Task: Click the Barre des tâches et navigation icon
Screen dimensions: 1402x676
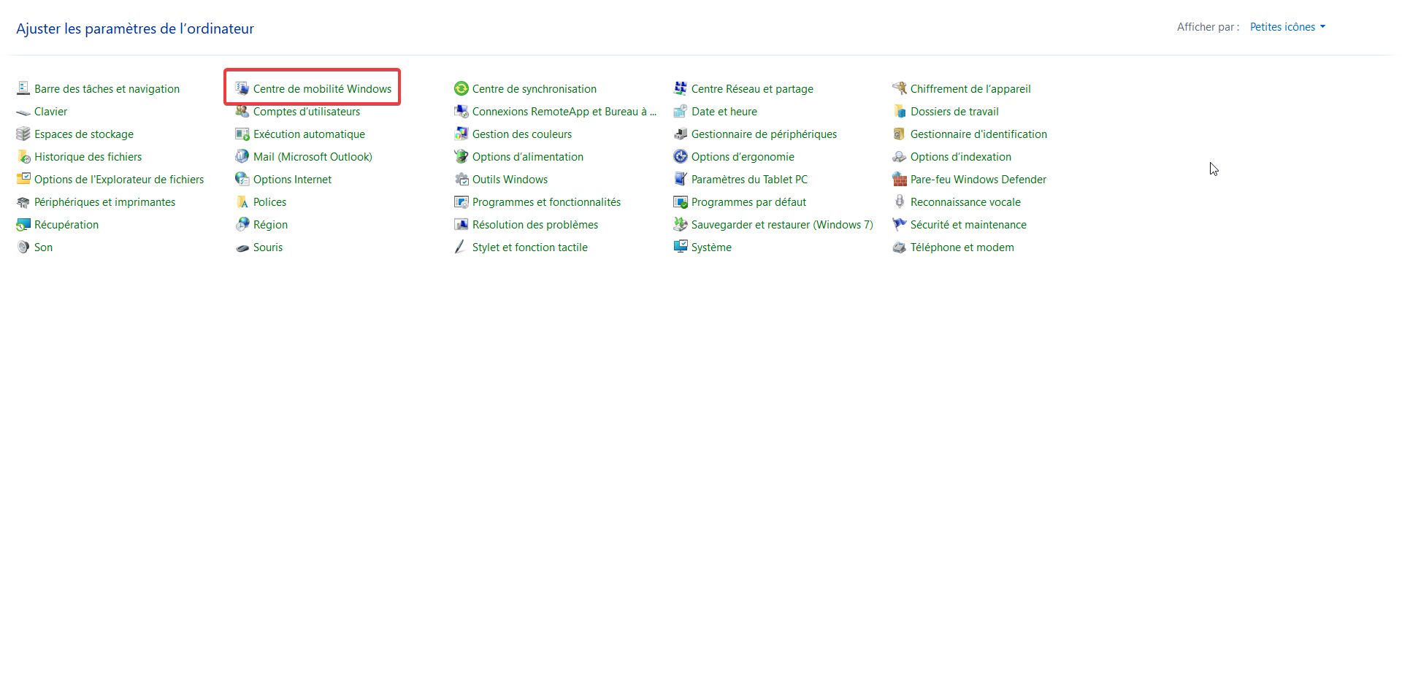Action: tap(23, 88)
